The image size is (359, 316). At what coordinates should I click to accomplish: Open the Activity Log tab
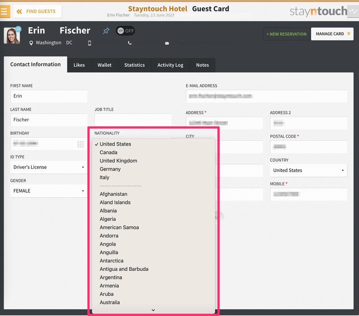pyautogui.click(x=171, y=65)
